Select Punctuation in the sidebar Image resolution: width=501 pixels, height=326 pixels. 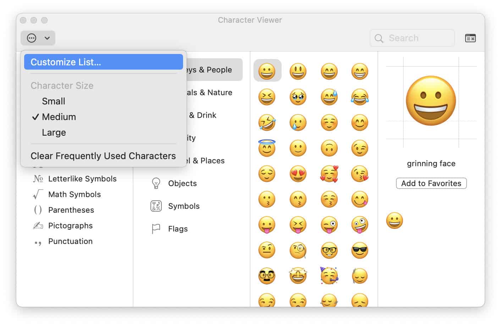pos(70,241)
